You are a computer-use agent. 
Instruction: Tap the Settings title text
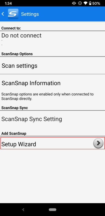(x=30, y=14)
